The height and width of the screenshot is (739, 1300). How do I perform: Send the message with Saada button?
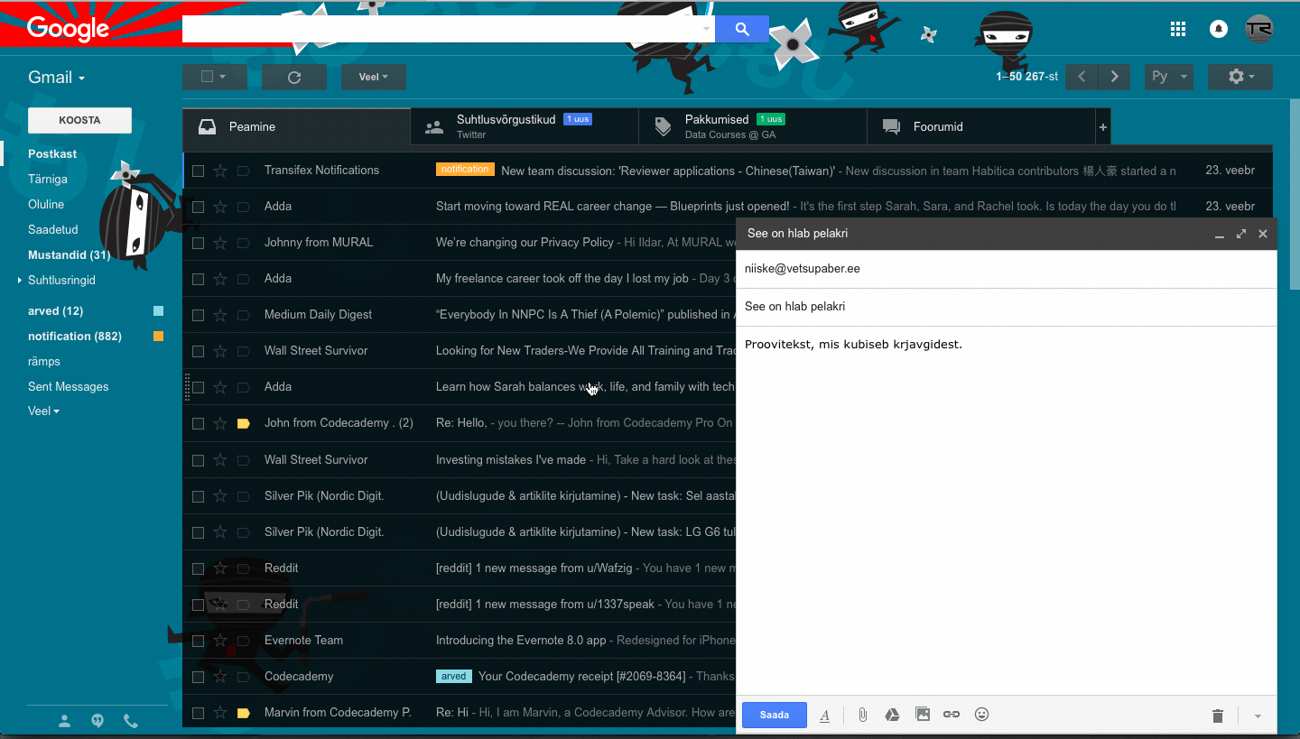point(775,715)
